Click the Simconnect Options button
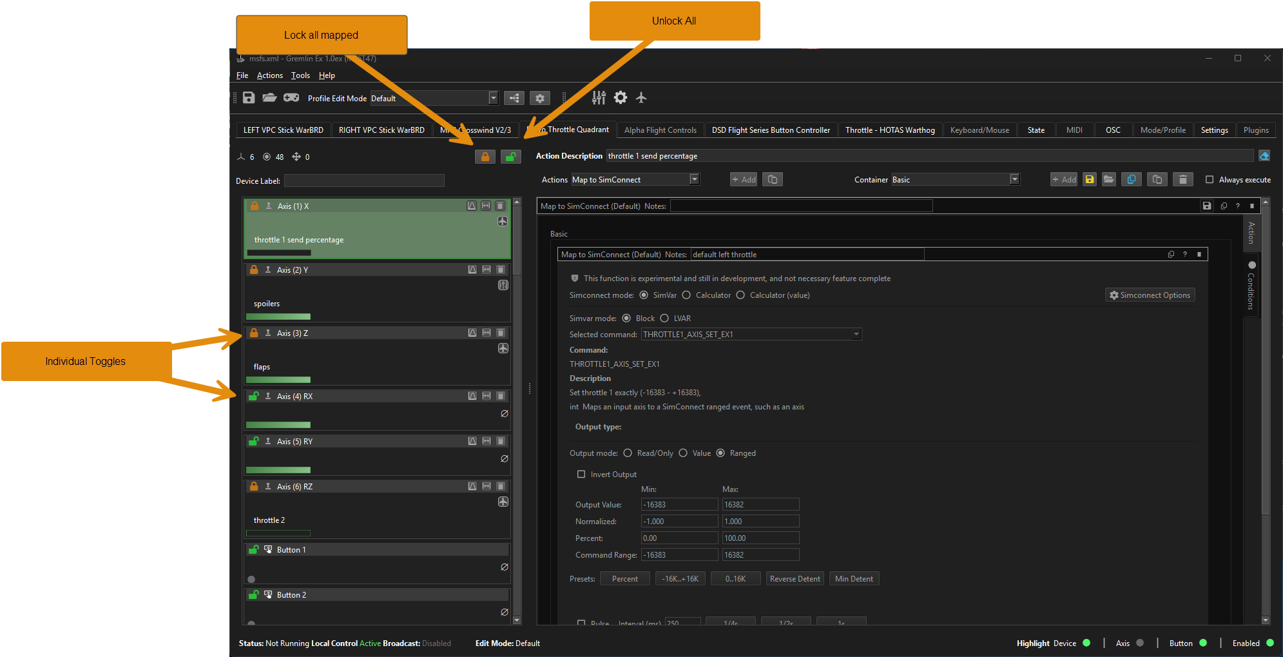Viewport: 1283px width, 657px height. click(1150, 295)
